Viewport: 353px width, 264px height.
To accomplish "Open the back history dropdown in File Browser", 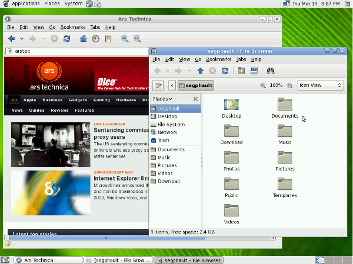I will click(168, 71).
